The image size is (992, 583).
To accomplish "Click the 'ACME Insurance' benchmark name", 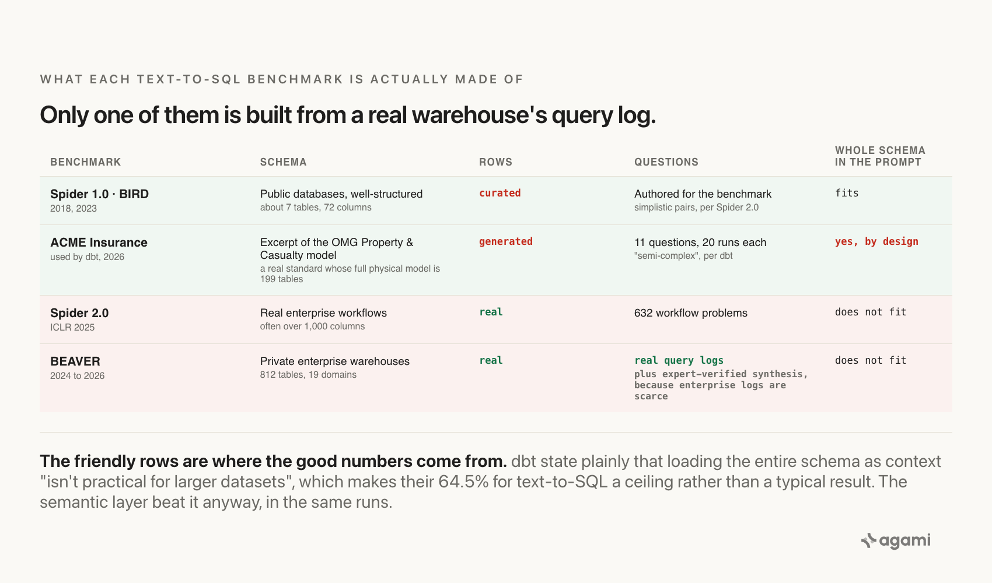I will pos(99,243).
